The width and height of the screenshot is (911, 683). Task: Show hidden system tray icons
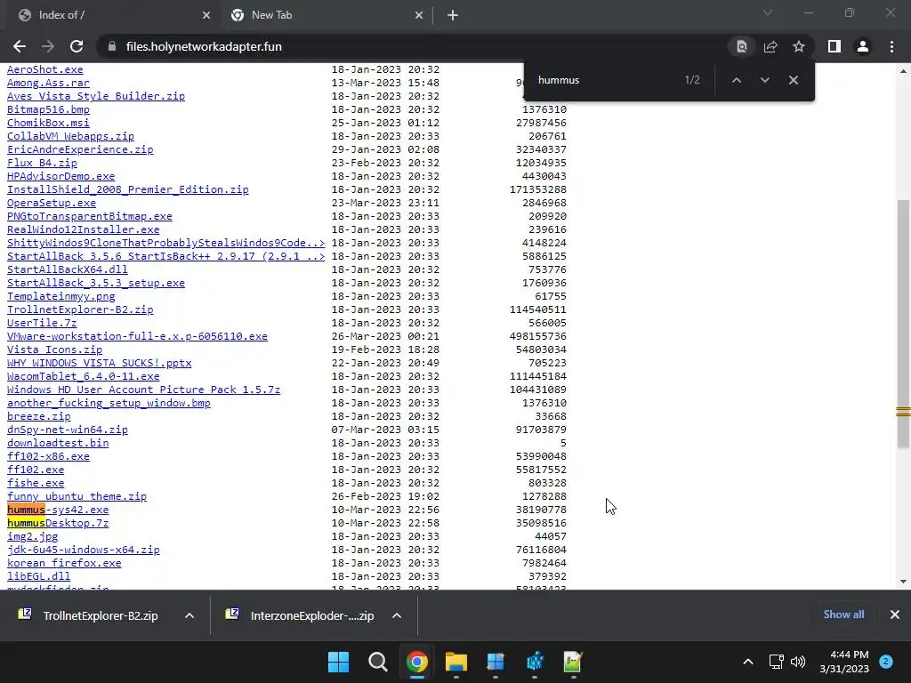pos(748,662)
